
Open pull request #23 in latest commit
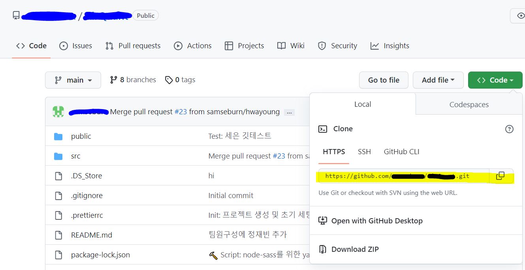coord(181,112)
